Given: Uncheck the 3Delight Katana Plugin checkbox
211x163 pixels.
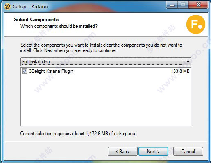Looking at the screenshot, I should (25, 71).
